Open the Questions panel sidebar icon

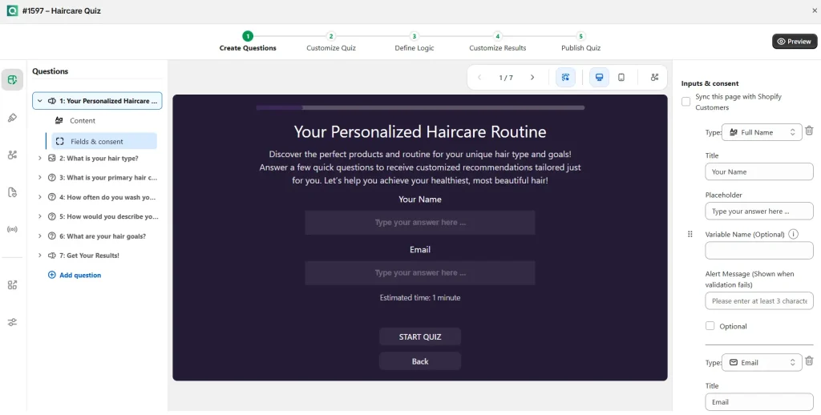(x=12, y=79)
